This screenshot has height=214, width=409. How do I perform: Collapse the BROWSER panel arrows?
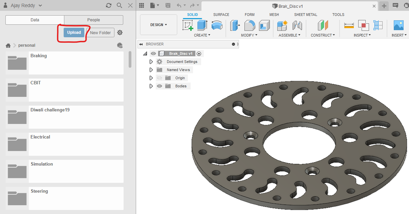click(141, 44)
